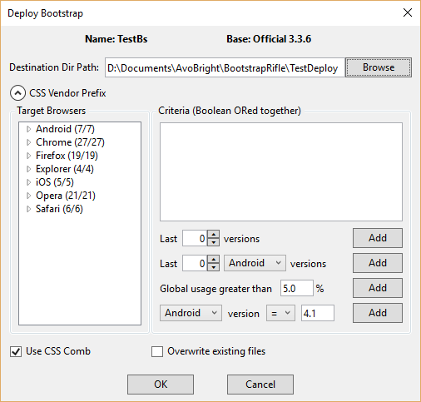Expand the Firefox (19/19) tree node

click(28, 156)
